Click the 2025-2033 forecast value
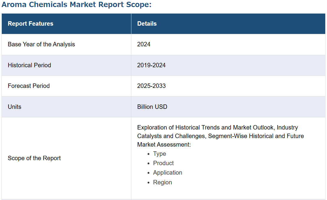This screenshot has width=327, height=200. 151,86
